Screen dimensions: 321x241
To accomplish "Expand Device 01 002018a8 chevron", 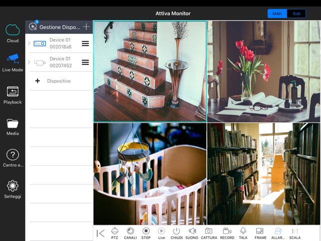I will pyautogui.click(x=29, y=43).
